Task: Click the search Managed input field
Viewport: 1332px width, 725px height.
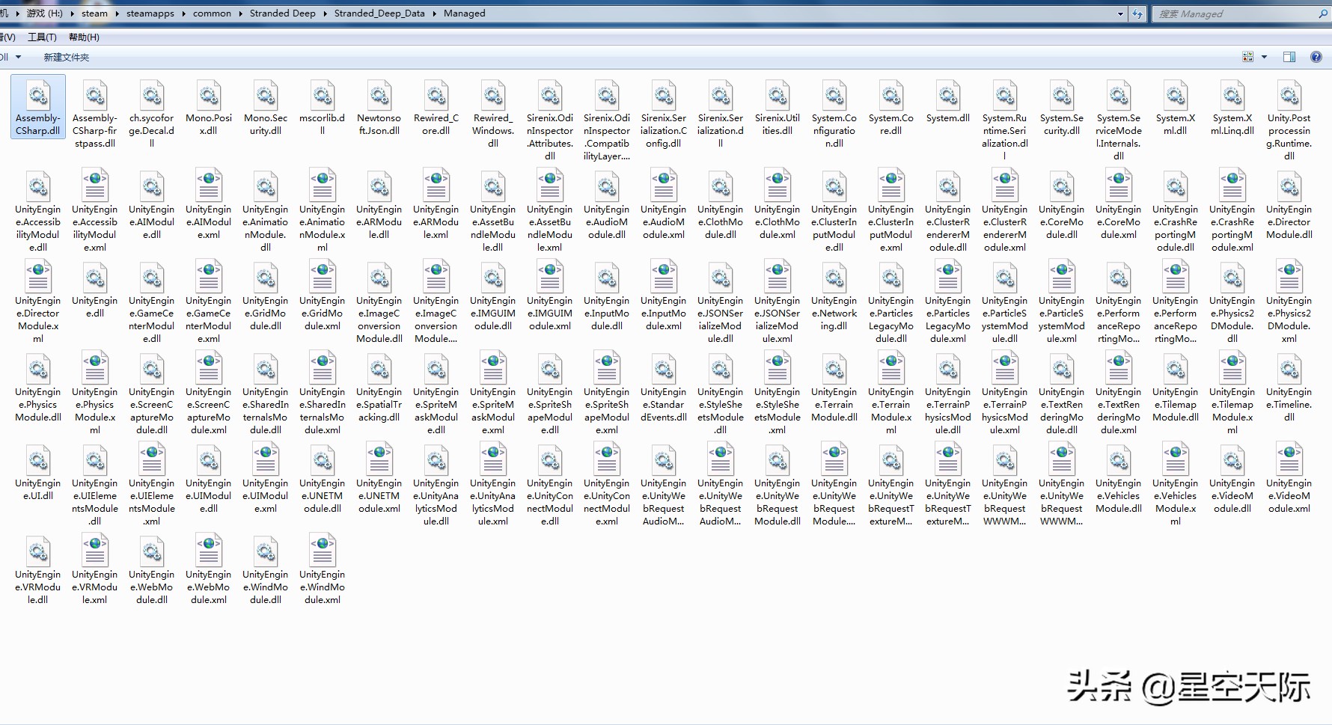Action: tap(1235, 13)
